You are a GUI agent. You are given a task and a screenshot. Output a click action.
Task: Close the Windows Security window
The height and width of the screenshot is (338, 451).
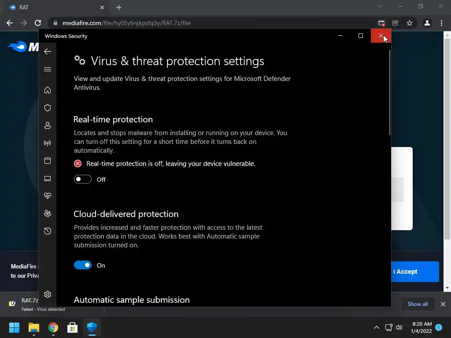381,36
